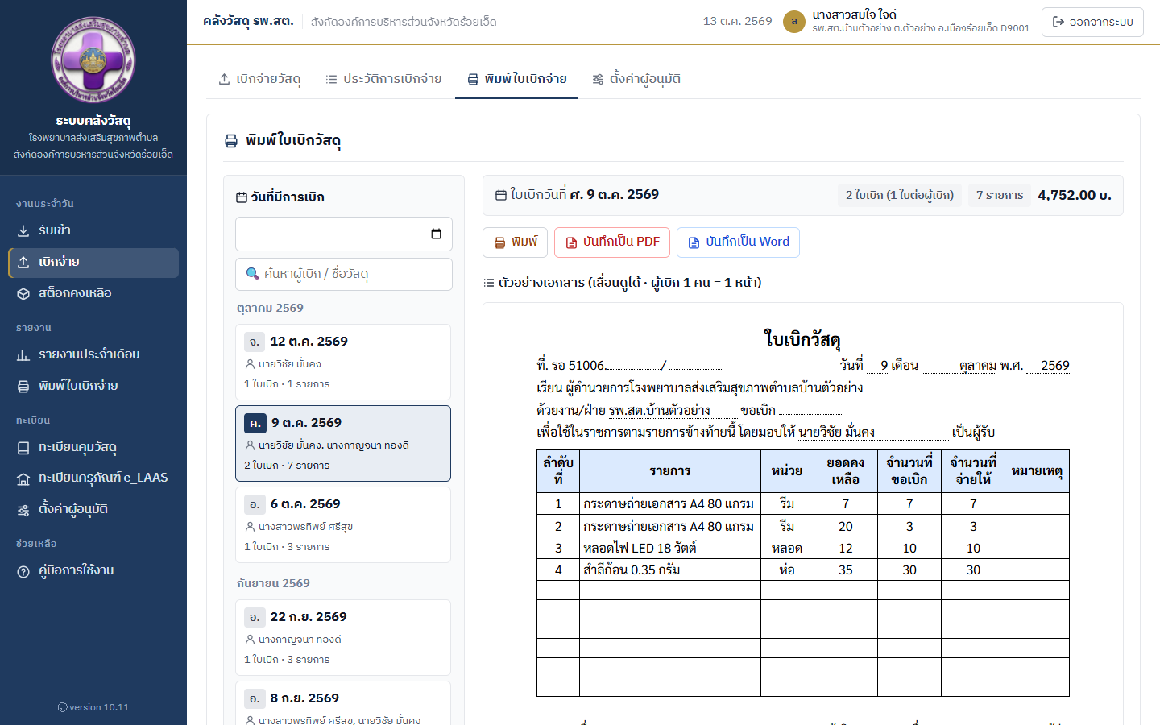Click บันทึกเป็น PDF button
Screen dimensions: 1160x725
point(612,242)
